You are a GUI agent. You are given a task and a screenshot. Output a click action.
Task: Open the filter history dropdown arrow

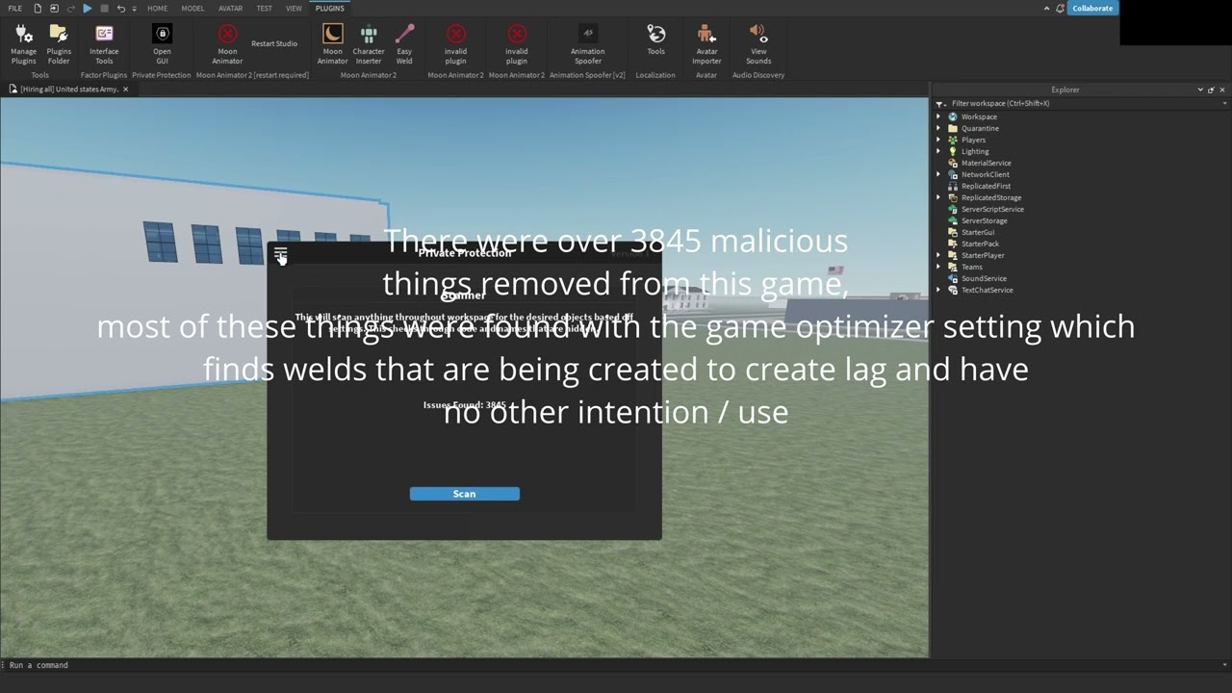point(1222,103)
